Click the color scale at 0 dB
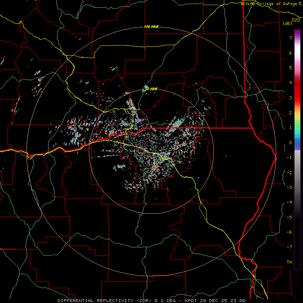This screenshot has width=303, height=303. click(297, 143)
